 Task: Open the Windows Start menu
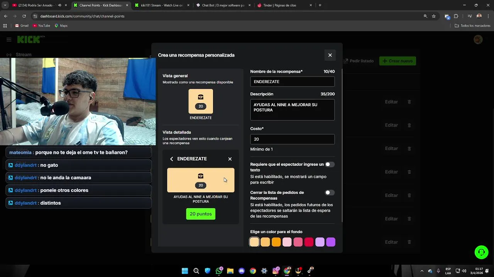click(185, 271)
